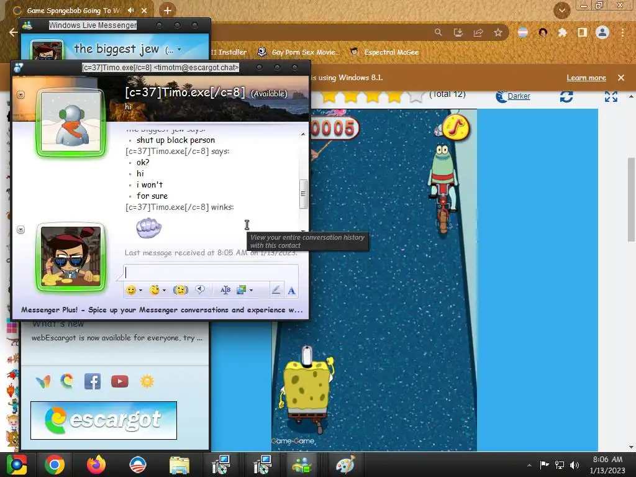The width and height of the screenshot is (636, 477).
Task: Click the Action Center flag tray icon
Action: tap(544, 465)
